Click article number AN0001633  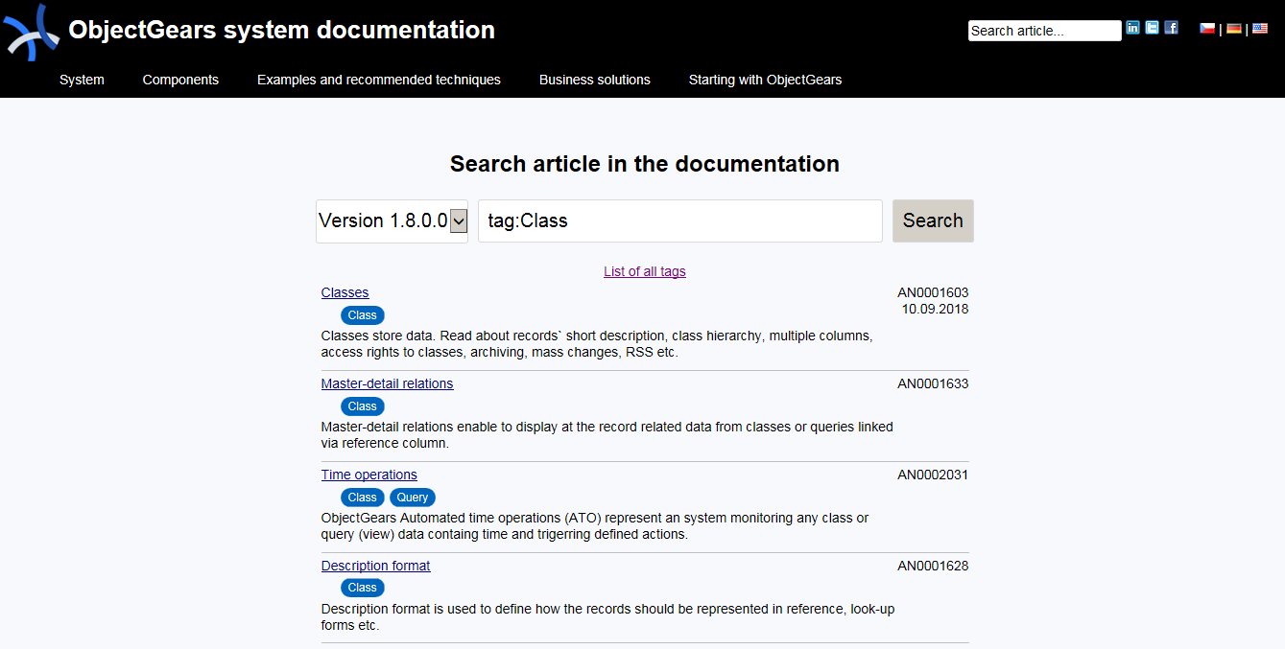933,383
